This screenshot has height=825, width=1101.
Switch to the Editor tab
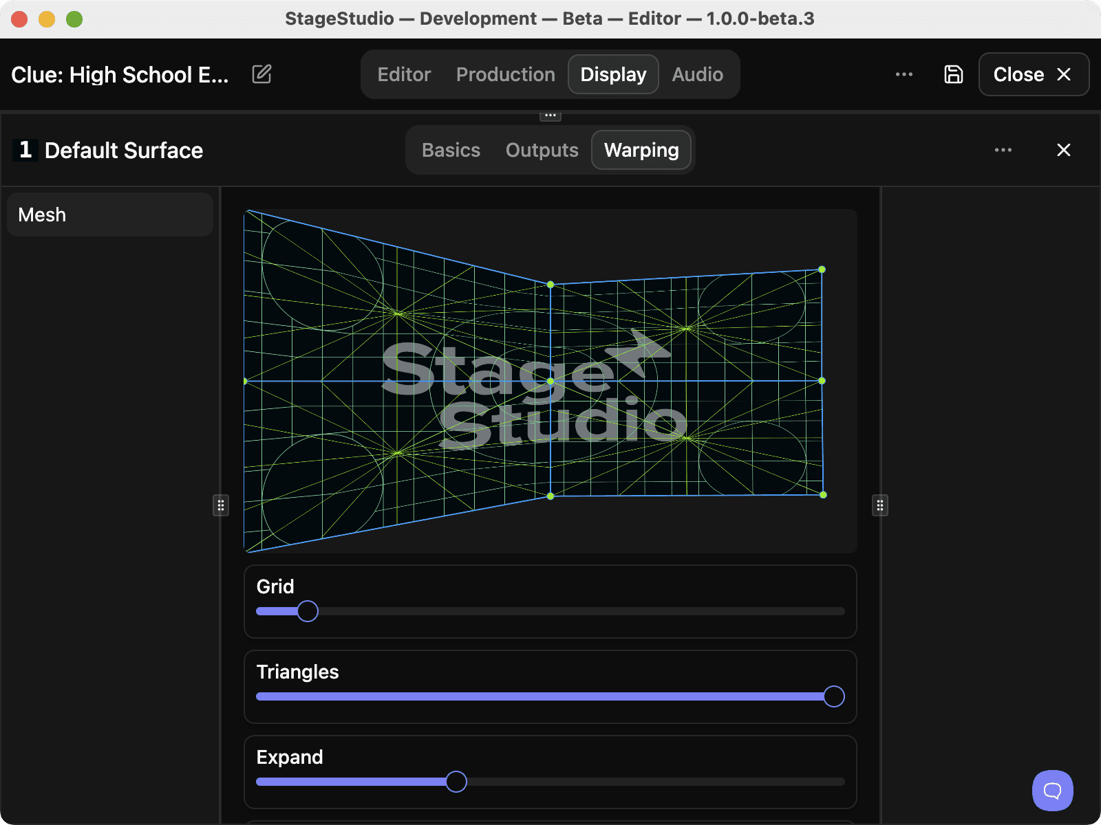(x=404, y=74)
